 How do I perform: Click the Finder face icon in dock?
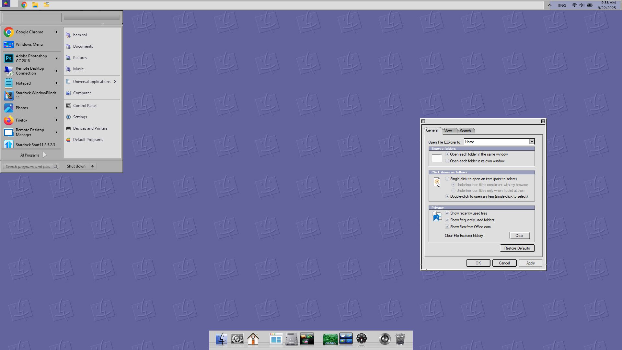222,339
